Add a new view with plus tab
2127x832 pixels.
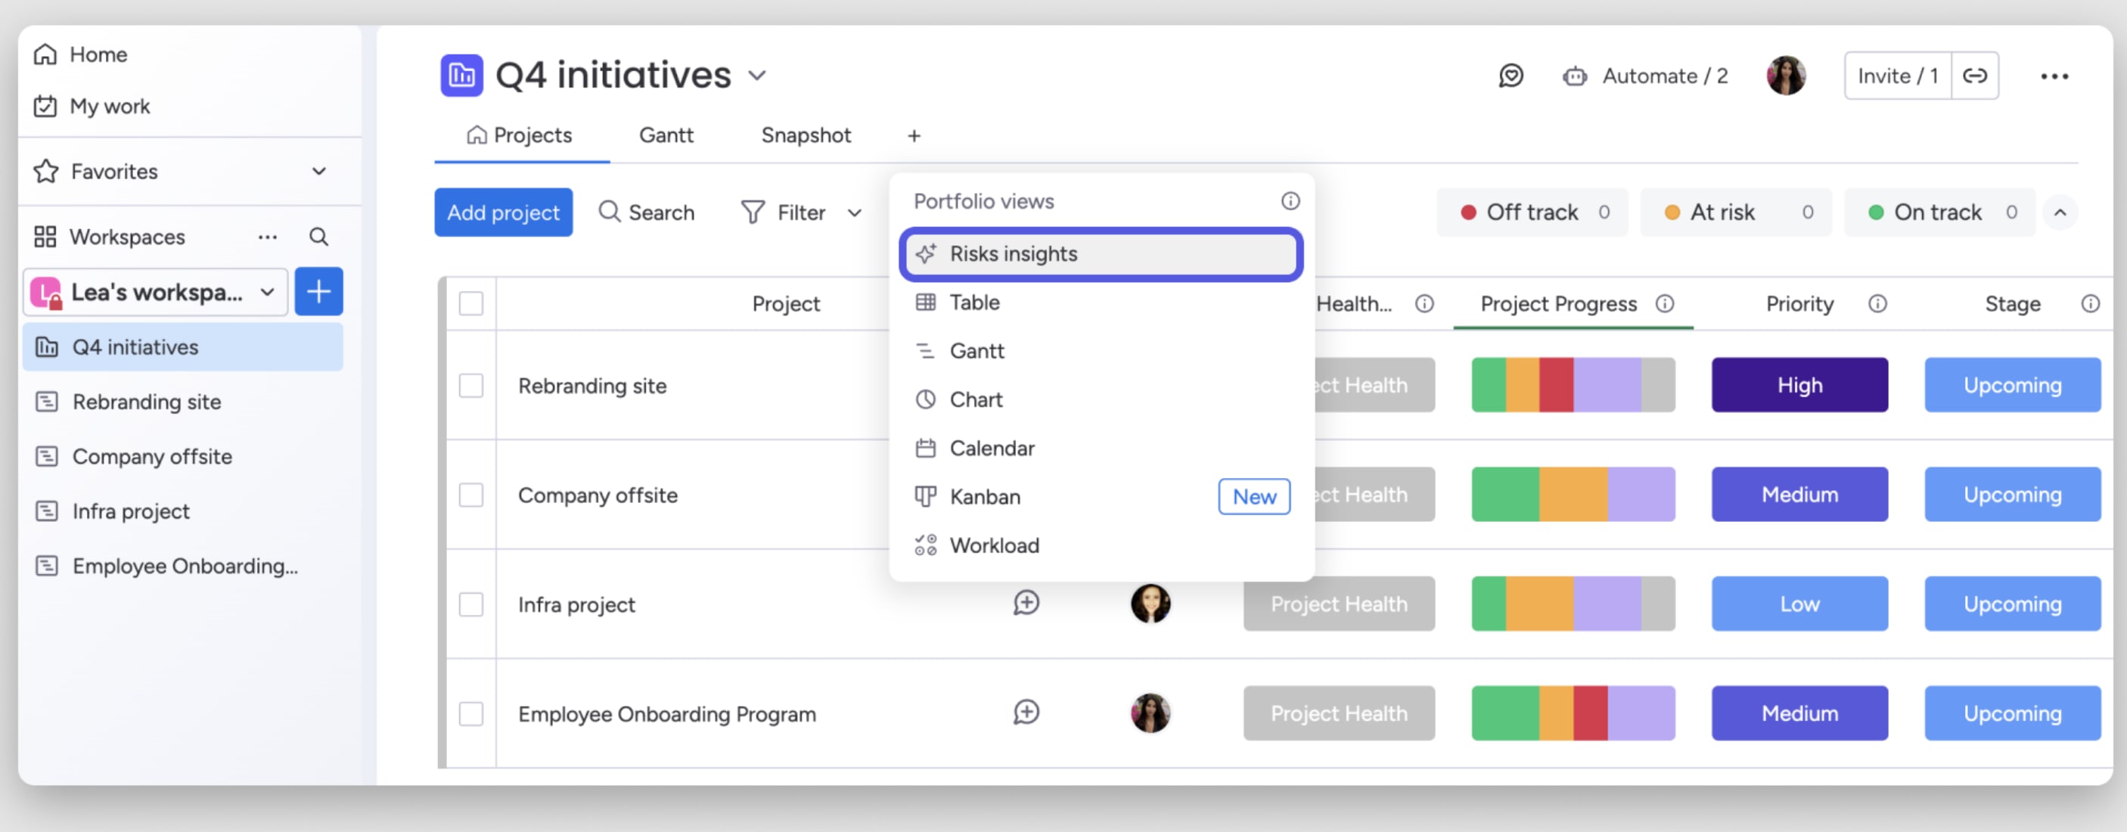click(914, 136)
